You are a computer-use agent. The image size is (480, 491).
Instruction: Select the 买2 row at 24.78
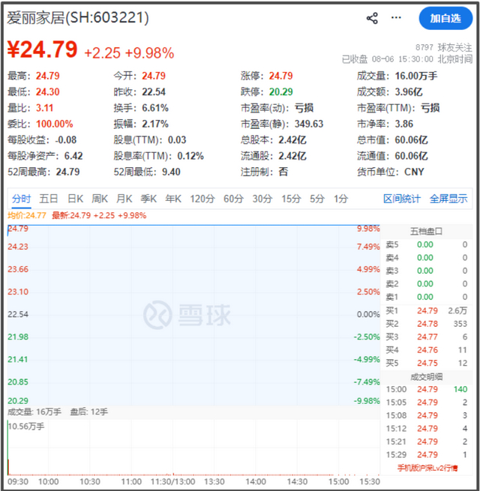pyautogui.click(x=427, y=324)
